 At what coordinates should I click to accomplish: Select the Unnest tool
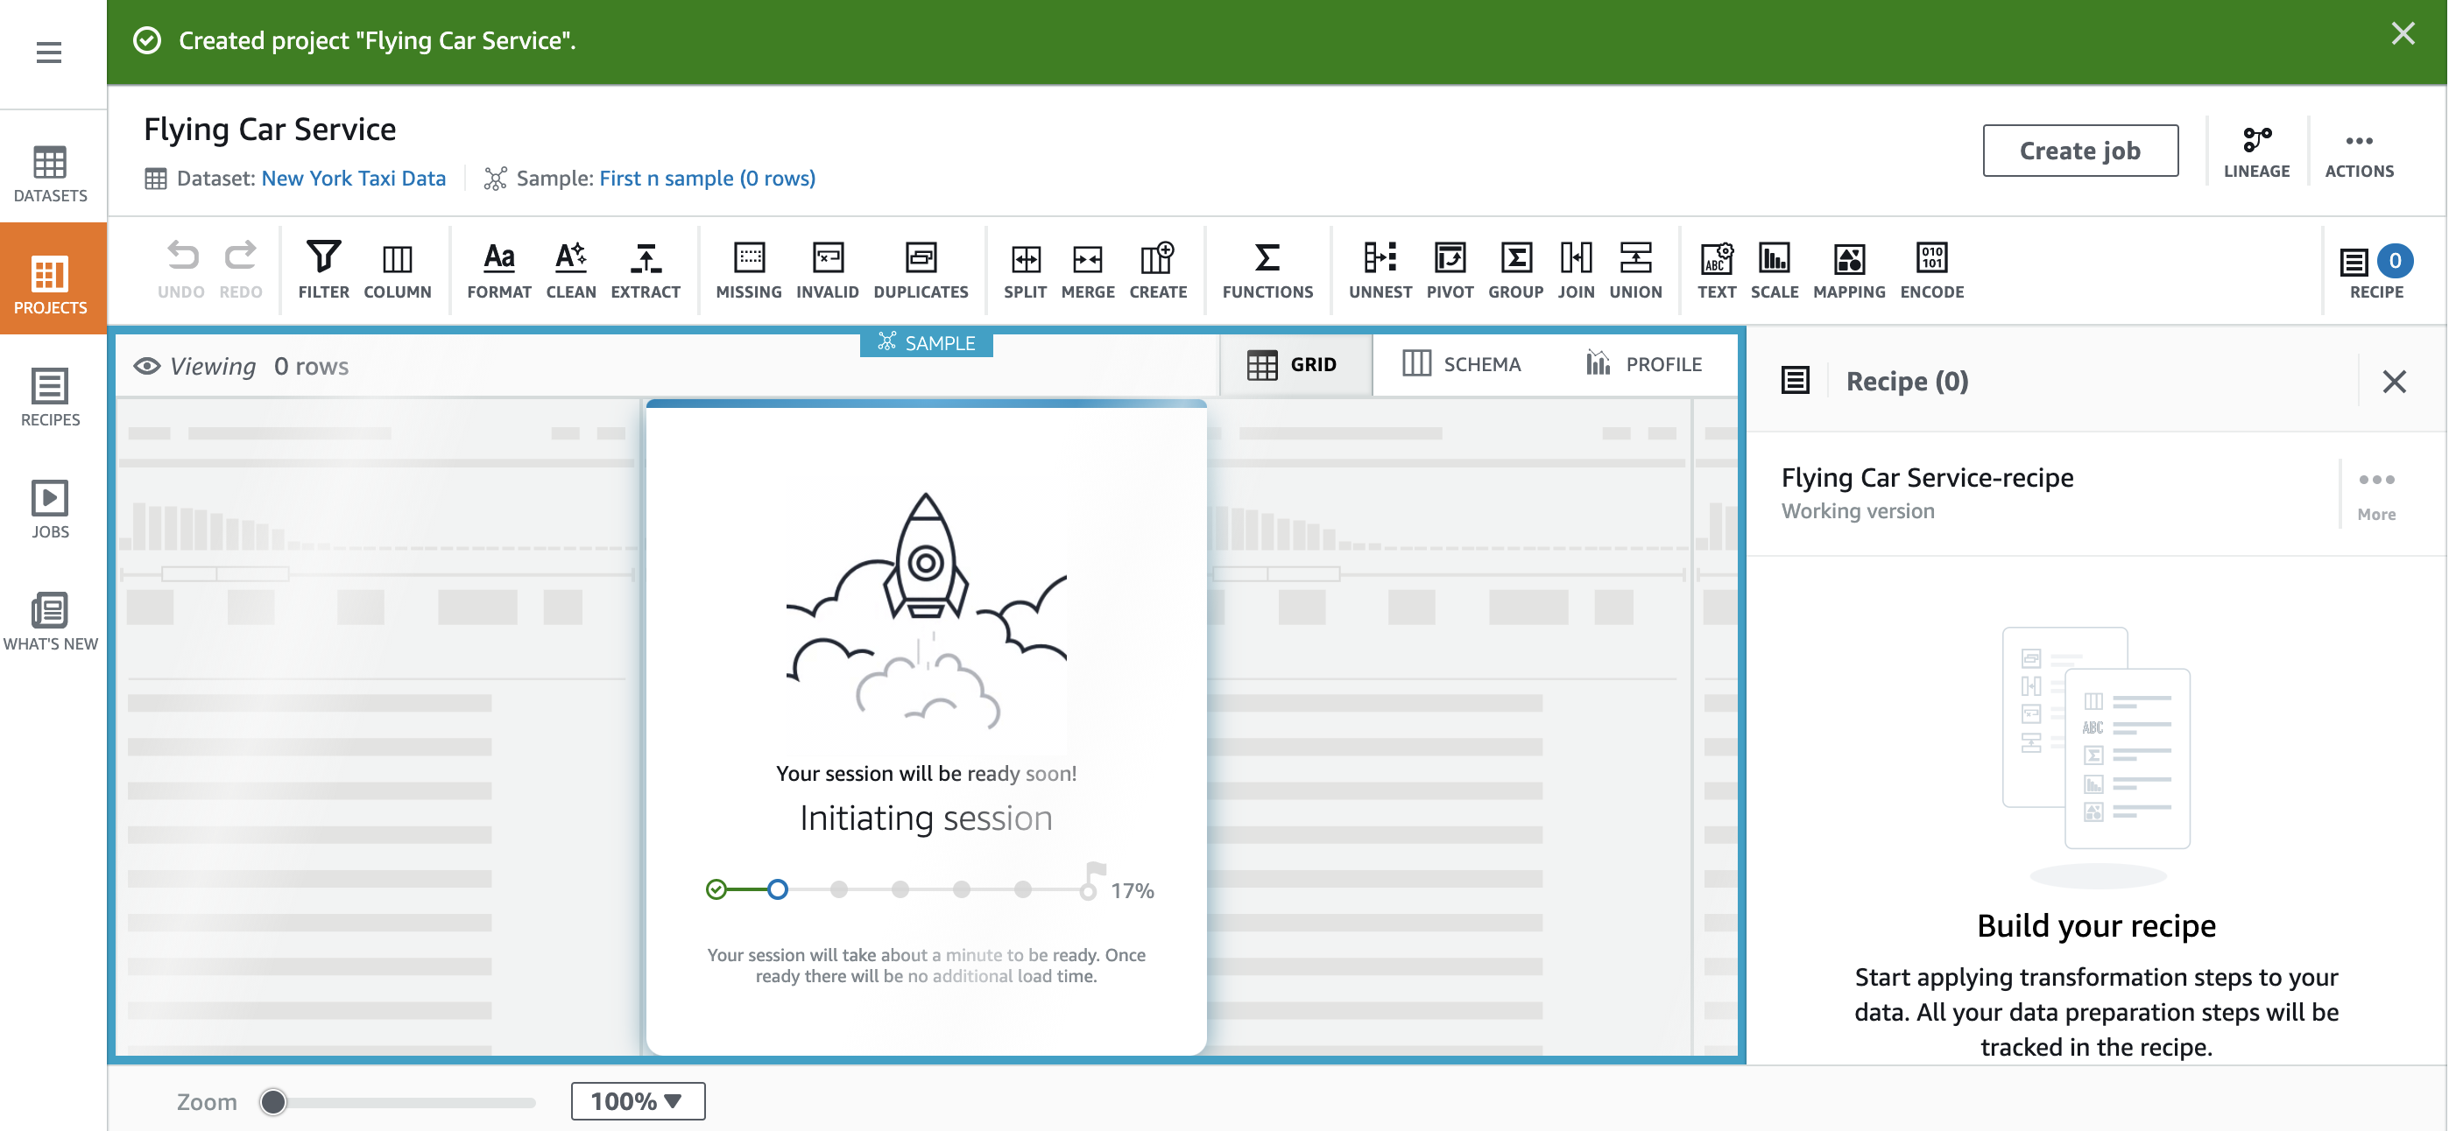coord(1380,270)
